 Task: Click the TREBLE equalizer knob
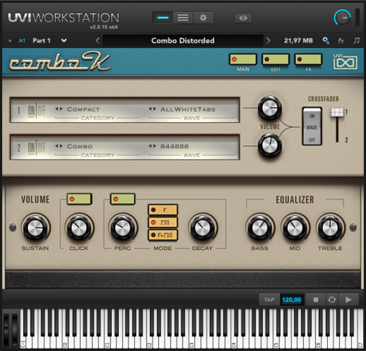coord(330,228)
